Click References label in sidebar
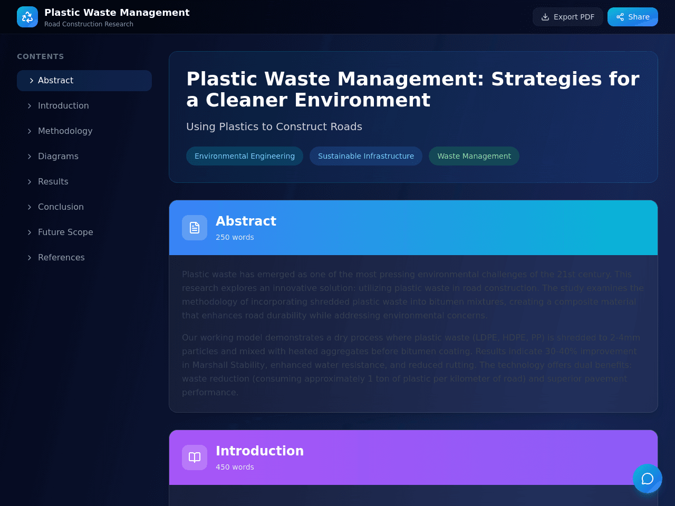Screen dimensions: 675x506 (61, 258)
